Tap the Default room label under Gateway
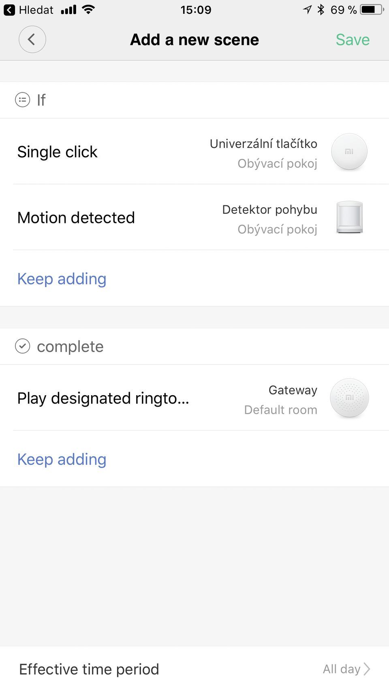Viewport: 389px width, 692px height. [x=280, y=410]
